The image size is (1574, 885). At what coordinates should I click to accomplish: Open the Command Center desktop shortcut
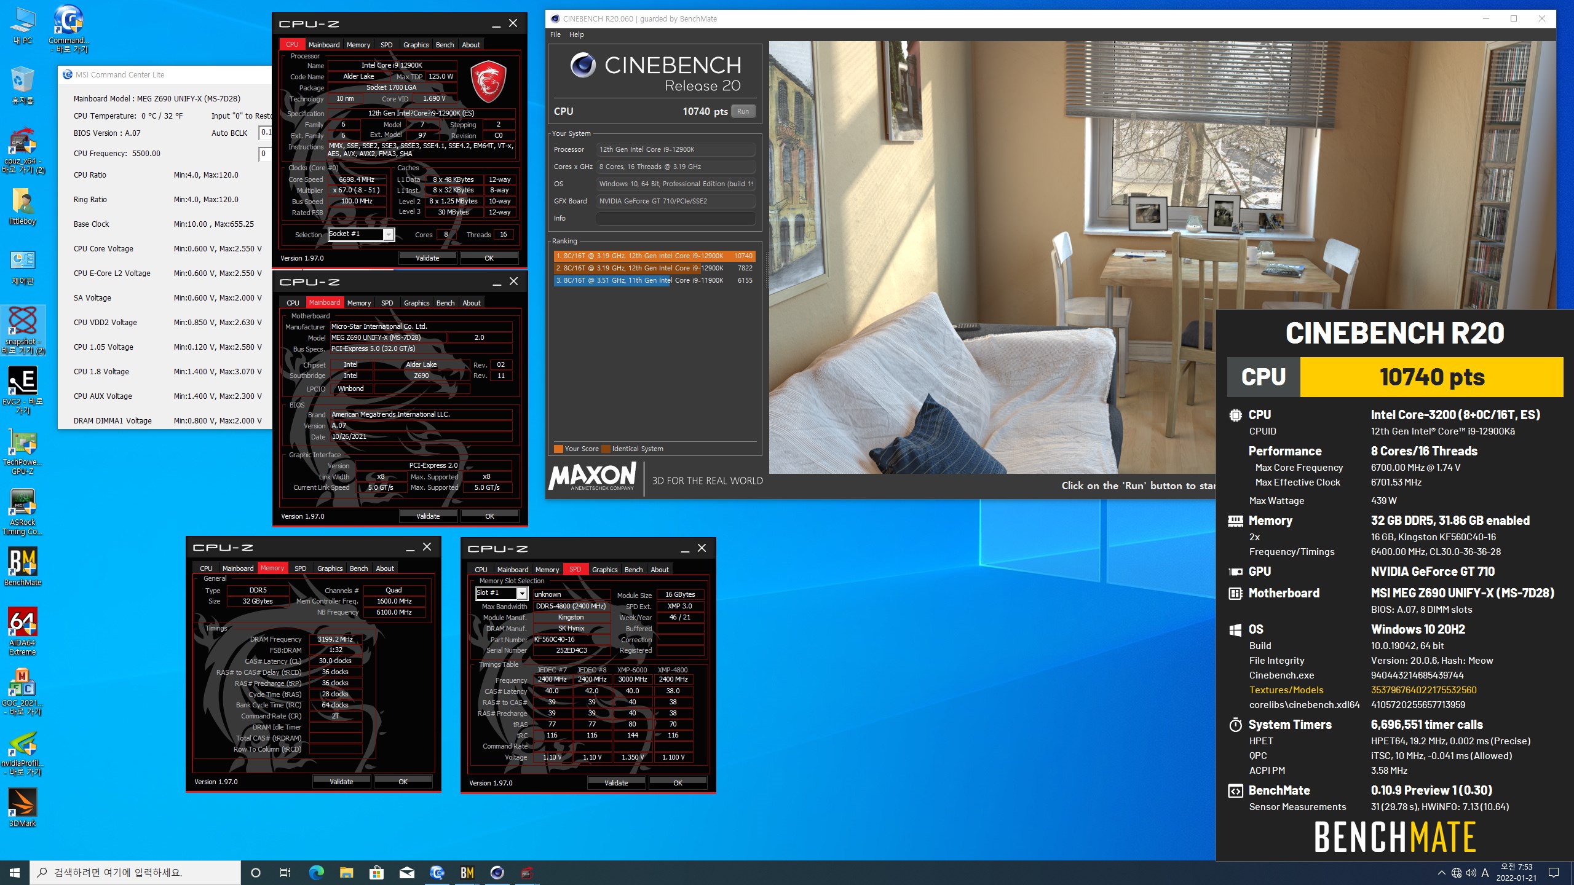68,28
